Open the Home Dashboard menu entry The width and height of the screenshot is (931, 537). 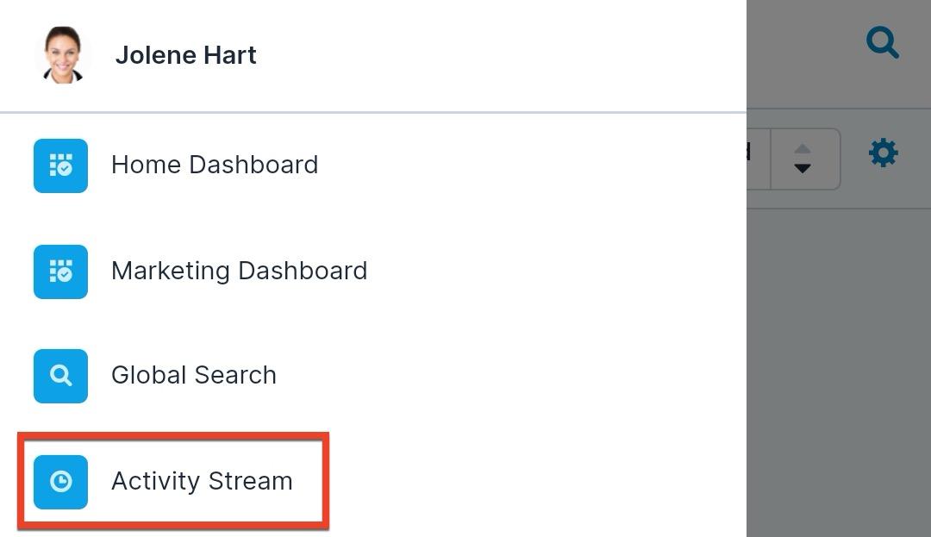tap(215, 165)
